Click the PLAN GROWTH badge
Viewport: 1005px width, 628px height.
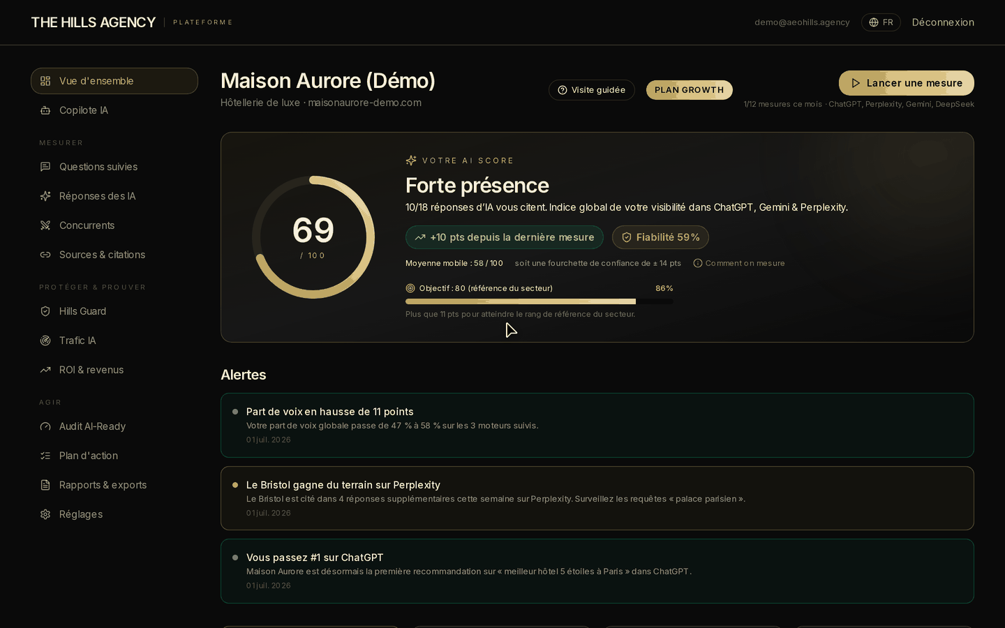tap(690, 90)
